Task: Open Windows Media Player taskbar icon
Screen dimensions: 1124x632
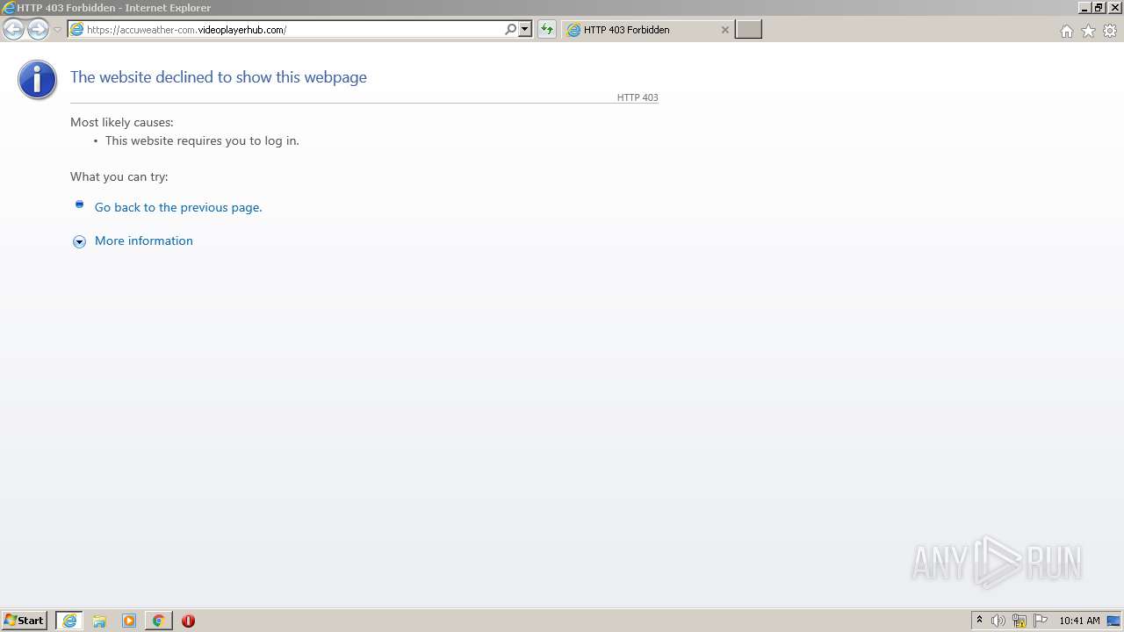Action: point(129,621)
